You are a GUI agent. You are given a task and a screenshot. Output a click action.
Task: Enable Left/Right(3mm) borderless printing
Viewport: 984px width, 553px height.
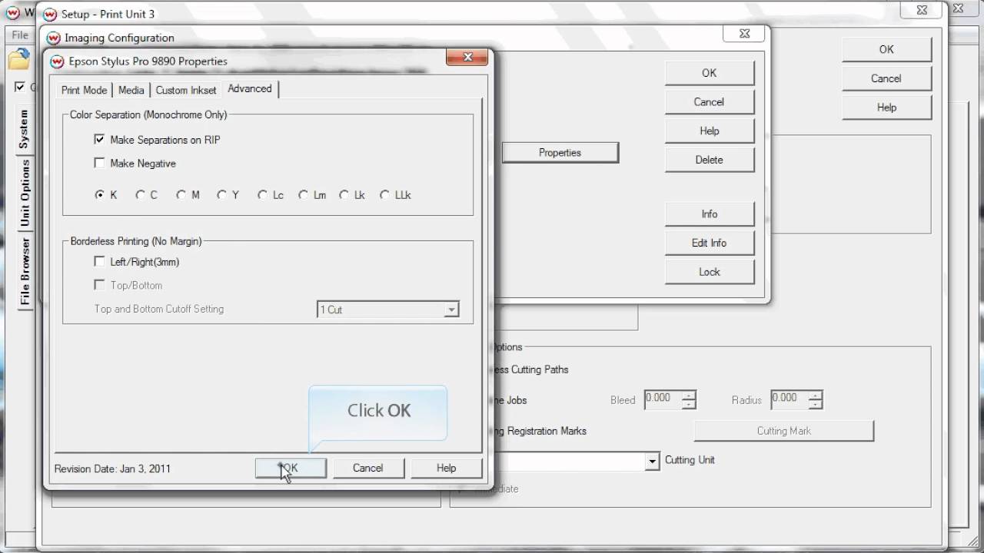(x=99, y=261)
